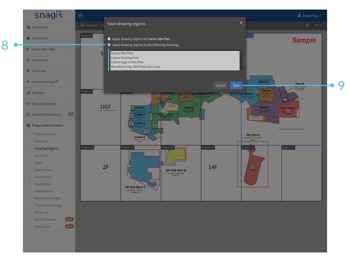Expand the Locations chevron

click(x=30, y=156)
